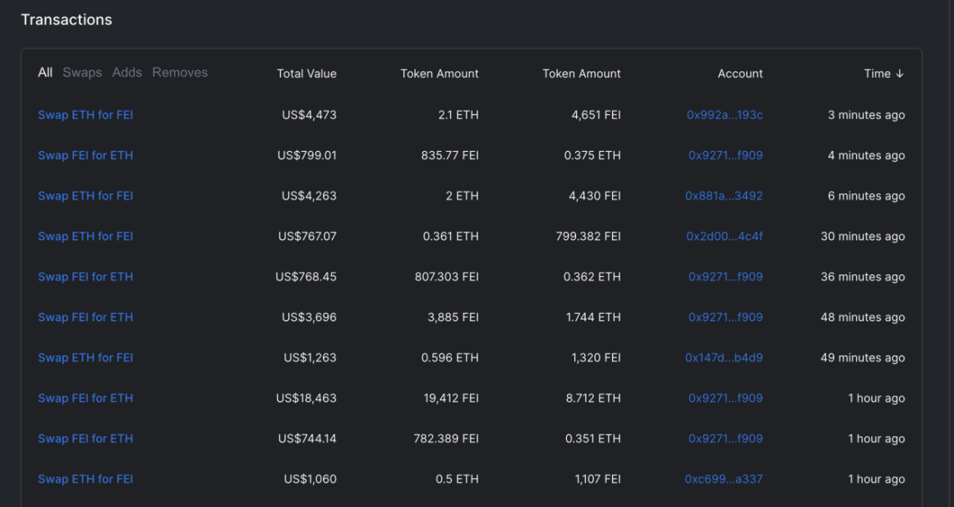The image size is (954, 507).
Task: Click the Time sort arrow icon
Action: tap(899, 74)
